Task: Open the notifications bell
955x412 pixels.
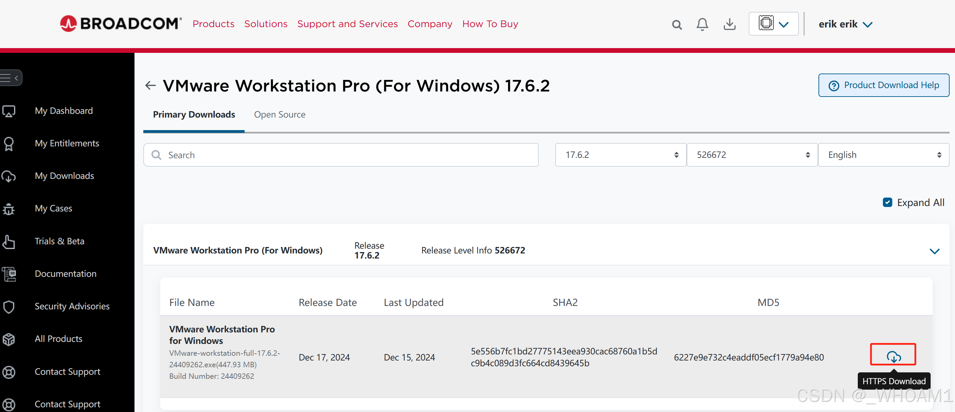Action: 702,24
